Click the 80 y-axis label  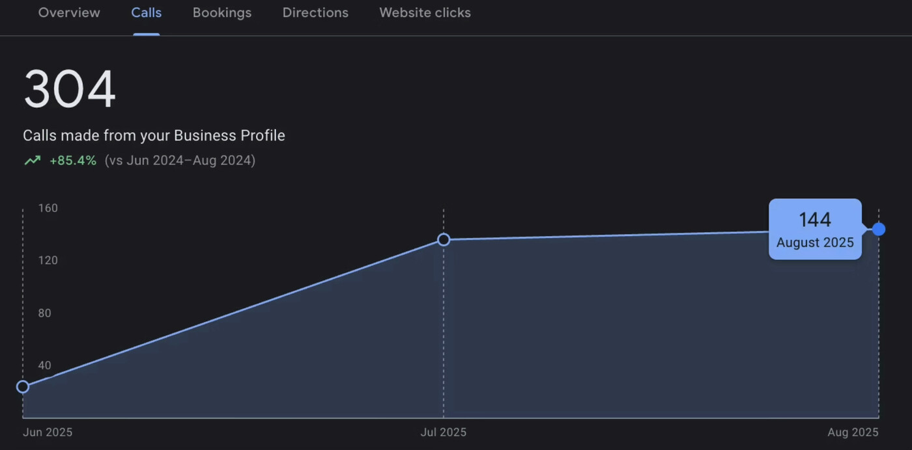(x=44, y=313)
